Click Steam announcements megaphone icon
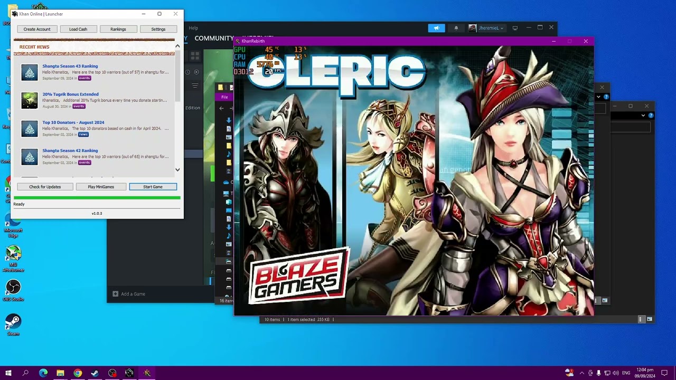Screen dimensions: 676x380 point(436,28)
